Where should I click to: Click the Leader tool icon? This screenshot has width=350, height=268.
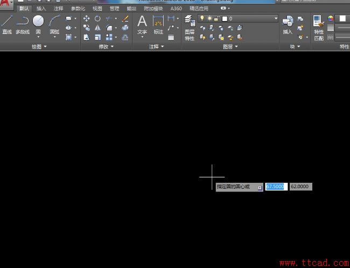pyautogui.click(x=171, y=28)
